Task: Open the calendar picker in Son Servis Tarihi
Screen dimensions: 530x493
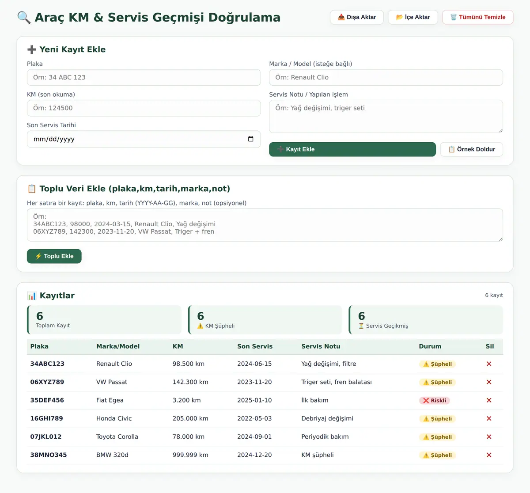Action: [250, 139]
